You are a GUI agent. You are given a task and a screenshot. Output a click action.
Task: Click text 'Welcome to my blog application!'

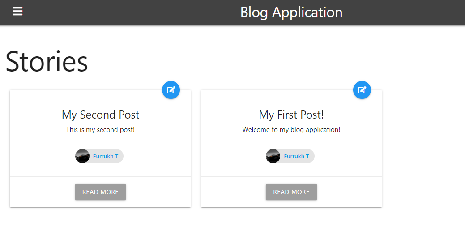pyautogui.click(x=291, y=130)
